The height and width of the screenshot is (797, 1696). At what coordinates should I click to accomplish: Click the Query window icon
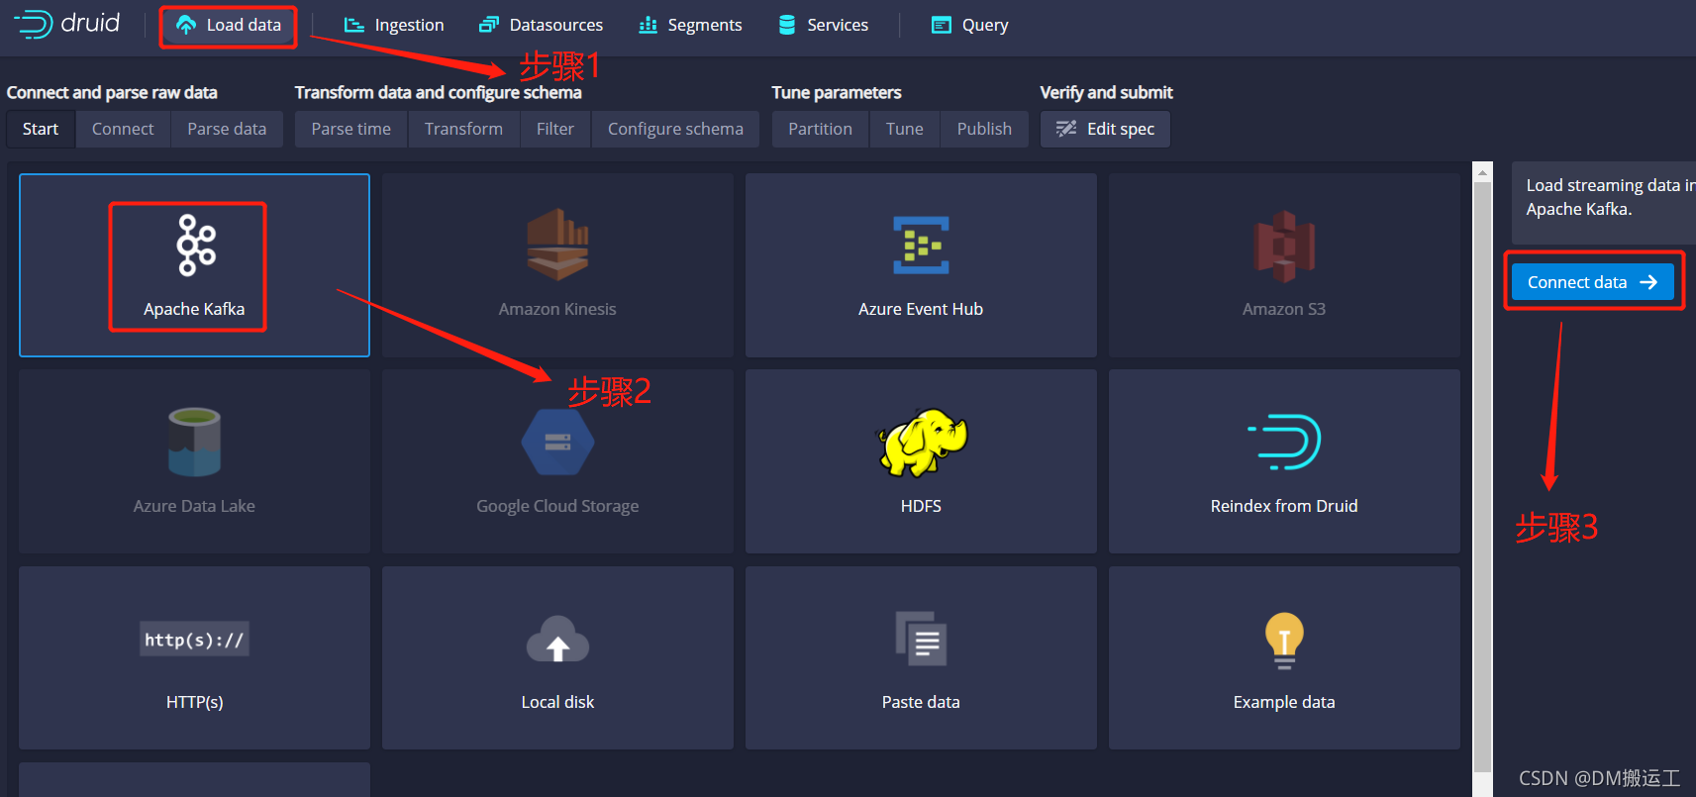click(942, 25)
